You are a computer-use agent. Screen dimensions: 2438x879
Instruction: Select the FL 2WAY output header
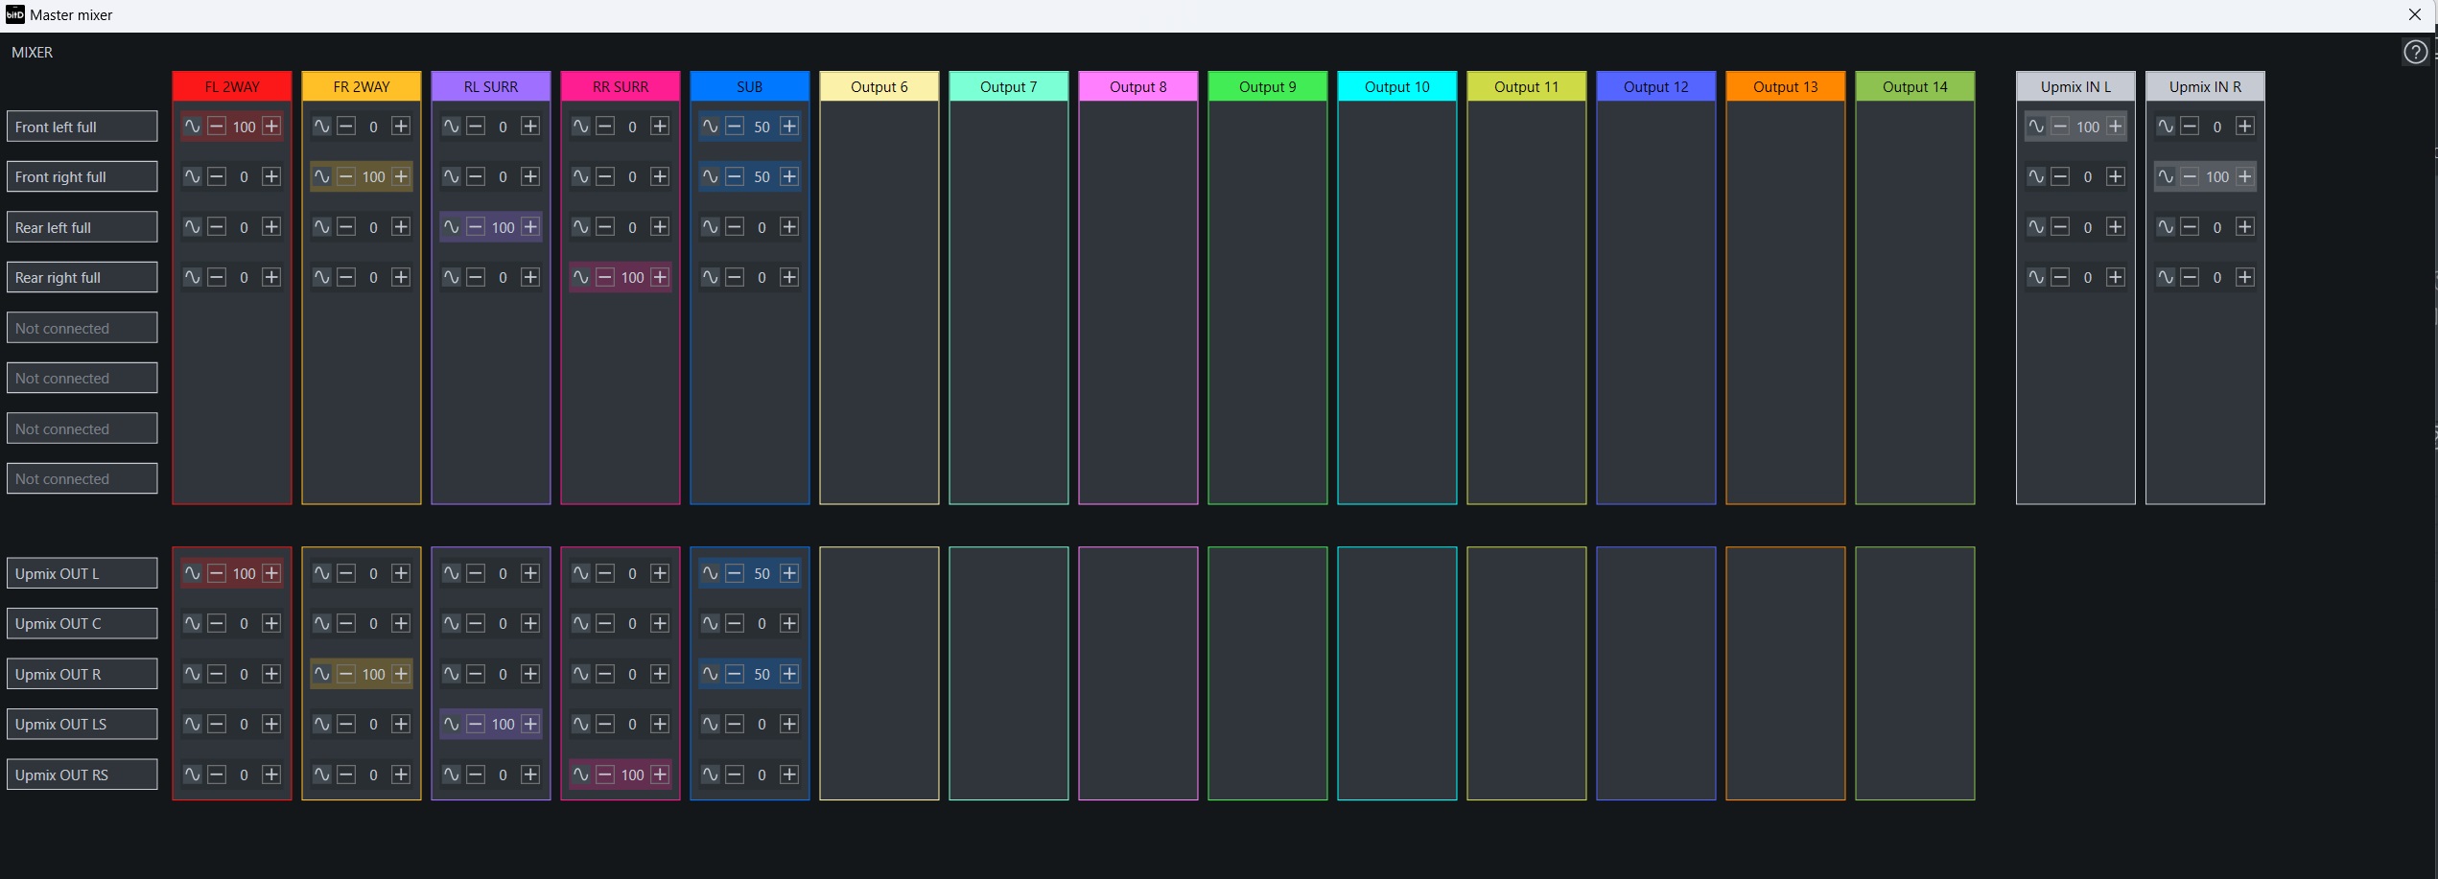[232, 86]
